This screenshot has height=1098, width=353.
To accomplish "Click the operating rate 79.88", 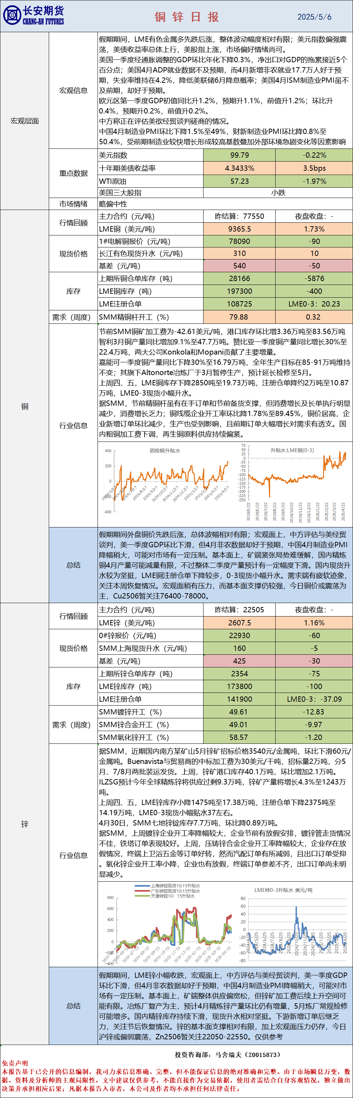I will coord(239,317).
